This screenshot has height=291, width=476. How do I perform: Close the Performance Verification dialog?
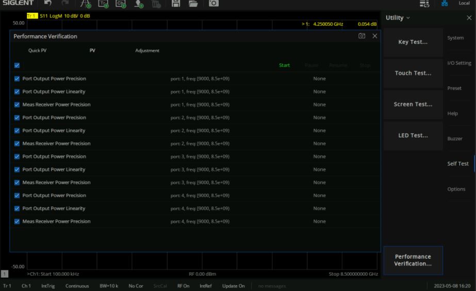click(375, 36)
